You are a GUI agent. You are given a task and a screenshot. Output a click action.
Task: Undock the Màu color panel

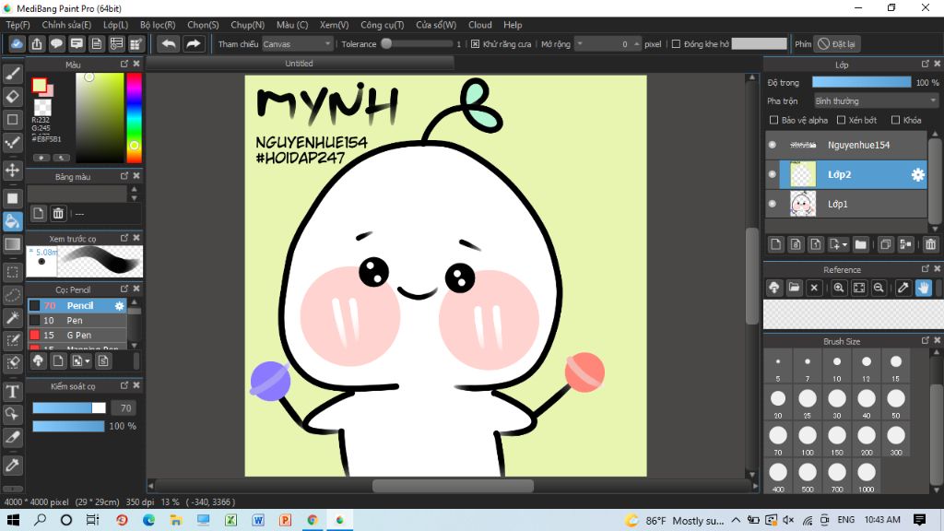click(x=124, y=64)
